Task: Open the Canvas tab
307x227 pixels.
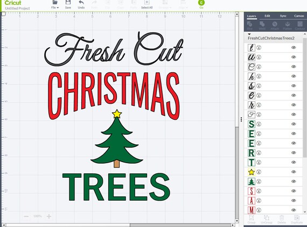Action: (x=299, y=16)
